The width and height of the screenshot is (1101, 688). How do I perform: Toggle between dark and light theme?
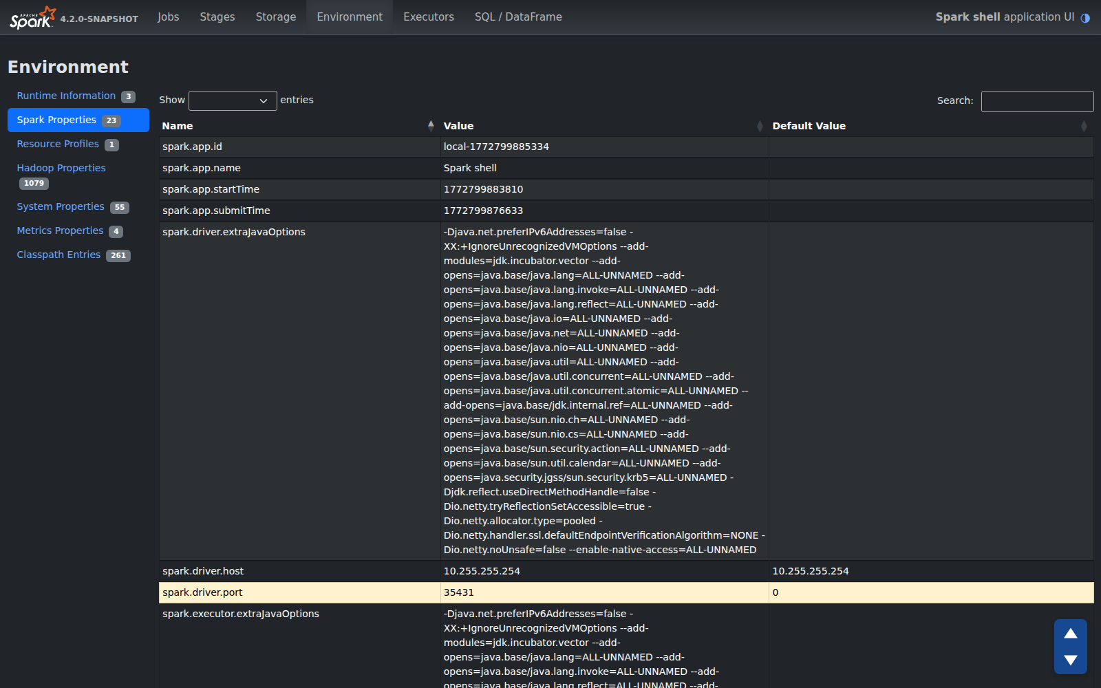coord(1085,19)
